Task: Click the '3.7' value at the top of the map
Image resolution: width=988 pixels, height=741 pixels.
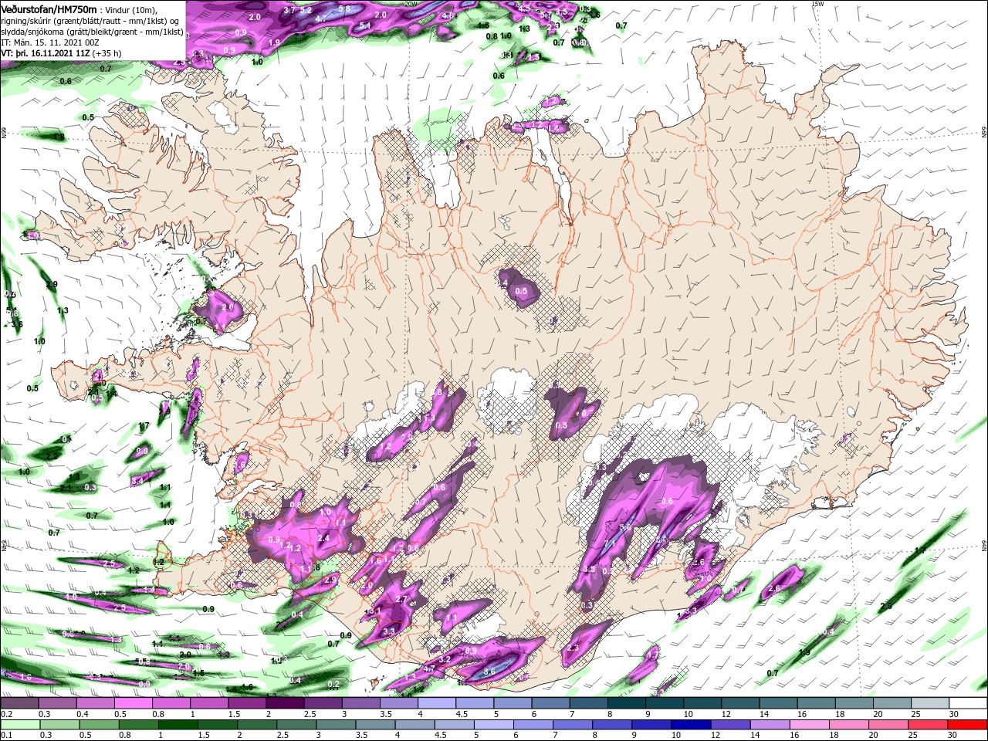Action: pyautogui.click(x=289, y=11)
